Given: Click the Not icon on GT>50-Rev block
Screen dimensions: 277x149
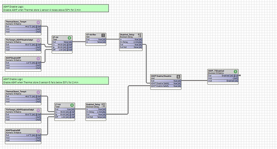Looking at the screenshot, I should tap(103, 35).
